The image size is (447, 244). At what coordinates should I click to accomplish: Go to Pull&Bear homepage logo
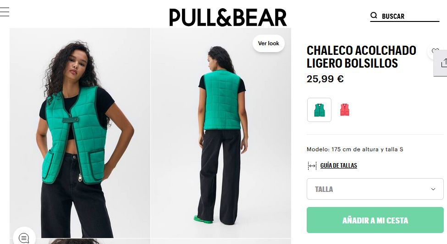228,17
